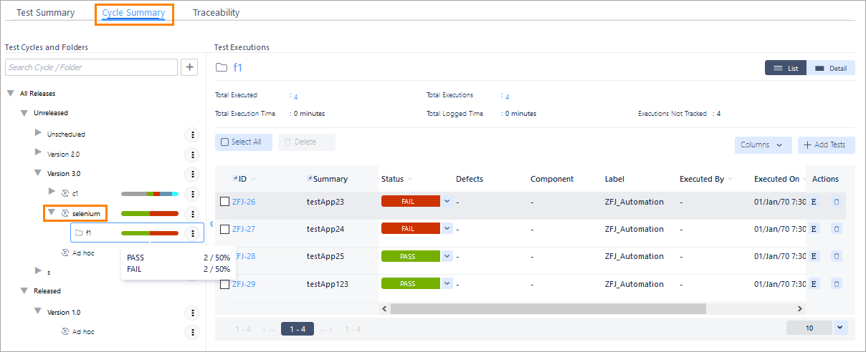Tick checkbox for ZFJ-29 row
This screenshot has width=866, height=352.
pyautogui.click(x=225, y=284)
